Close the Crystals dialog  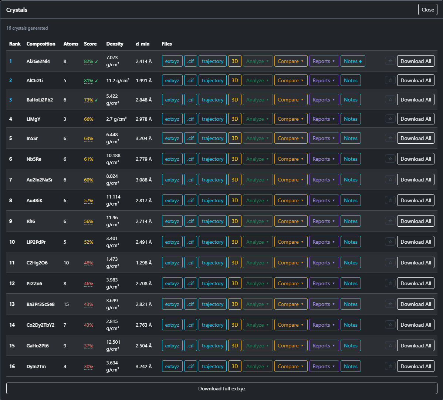click(428, 10)
